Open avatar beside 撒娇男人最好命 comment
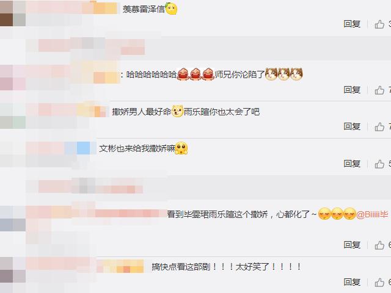This screenshot has height=293, width=391. 13,116
